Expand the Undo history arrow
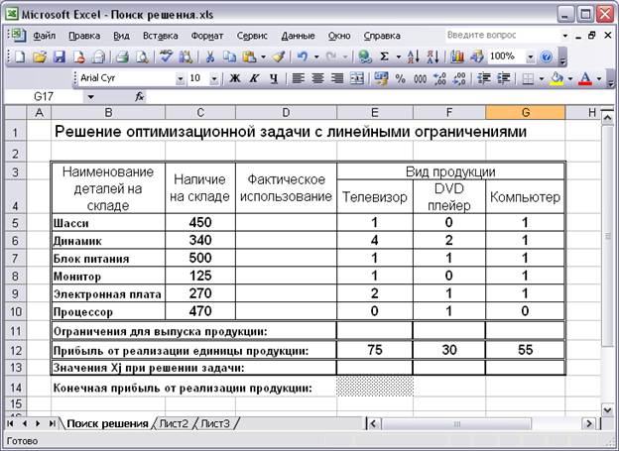 pyautogui.click(x=316, y=57)
